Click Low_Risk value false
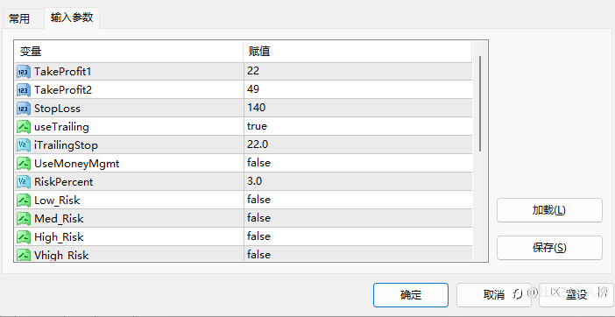Image resolution: width=615 pixels, height=317 pixels. coord(258,200)
